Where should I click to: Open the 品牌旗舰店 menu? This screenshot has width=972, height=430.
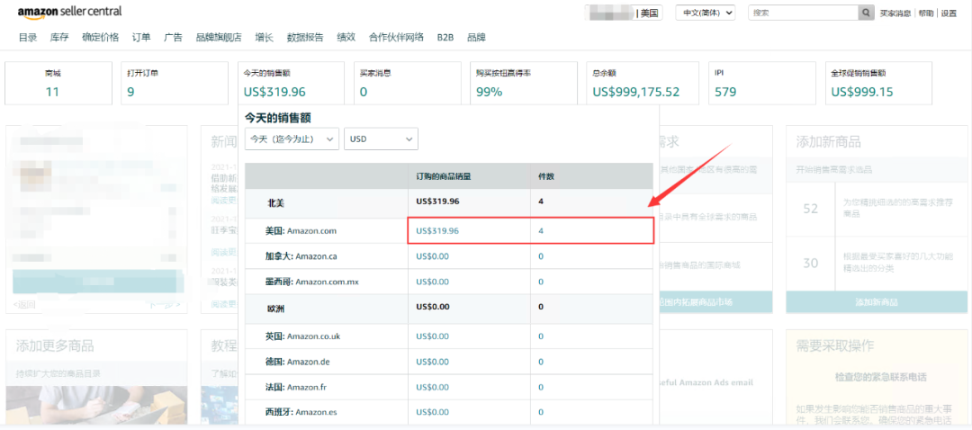click(219, 38)
